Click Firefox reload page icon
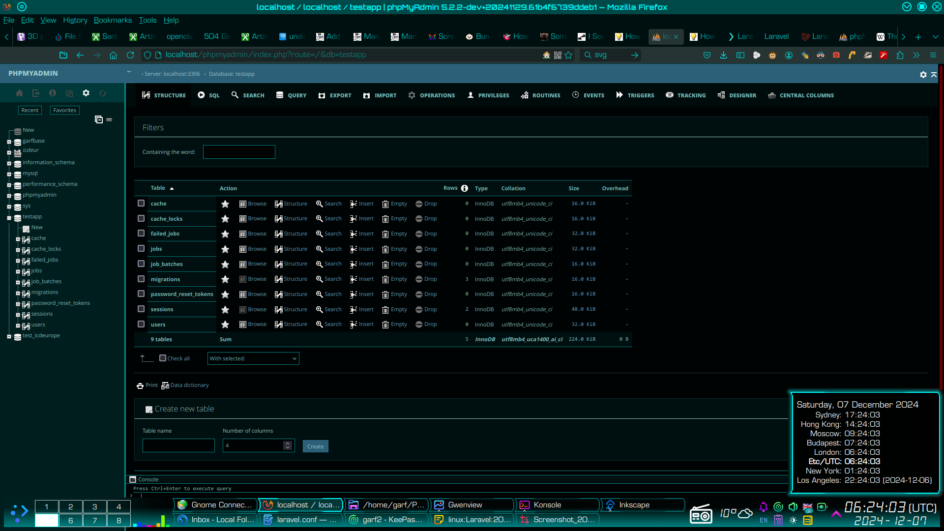The height and width of the screenshot is (531, 944). click(x=130, y=55)
